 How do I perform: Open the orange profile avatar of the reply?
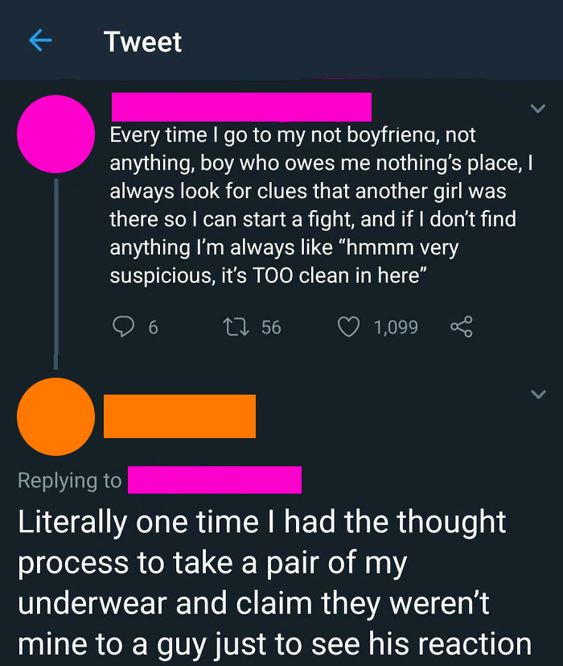55,416
